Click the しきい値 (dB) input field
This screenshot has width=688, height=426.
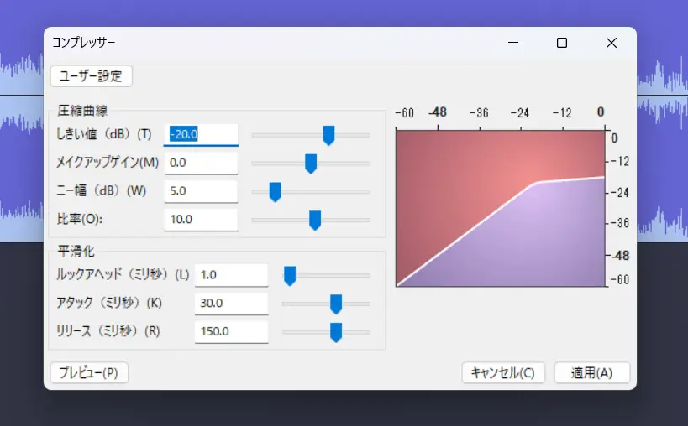[x=202, y=134]
